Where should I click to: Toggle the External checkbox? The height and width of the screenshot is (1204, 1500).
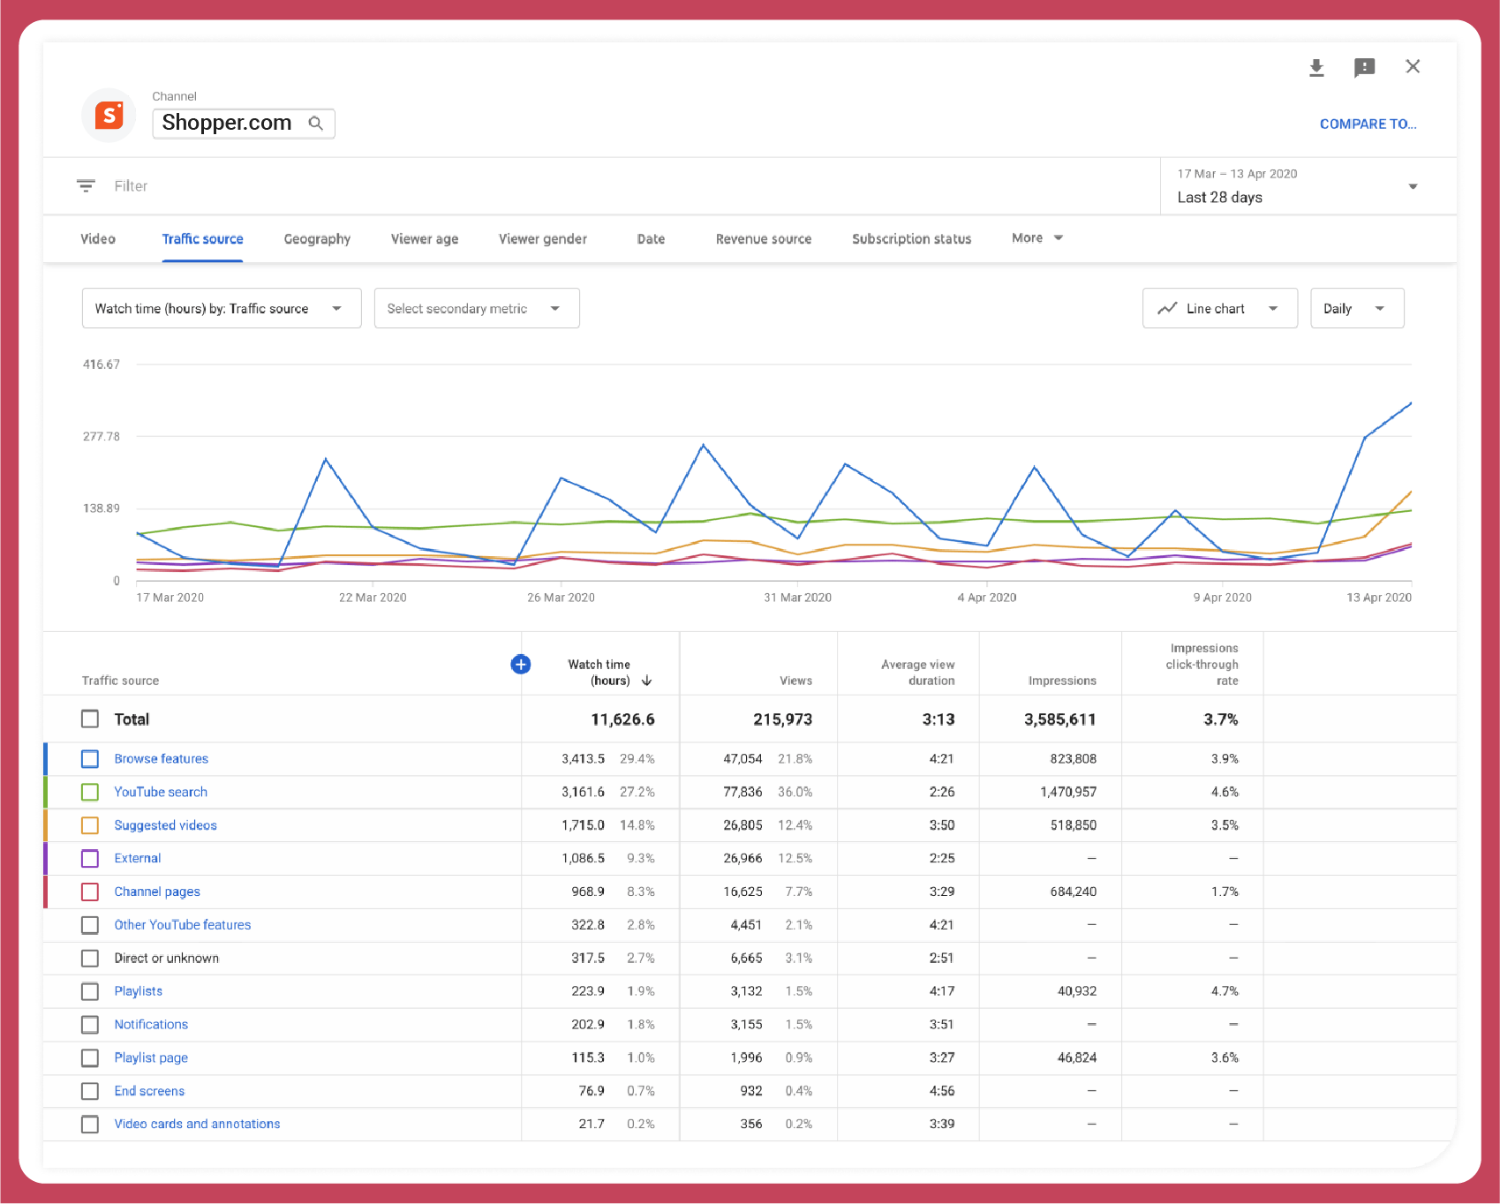click(x=90, y=858)
